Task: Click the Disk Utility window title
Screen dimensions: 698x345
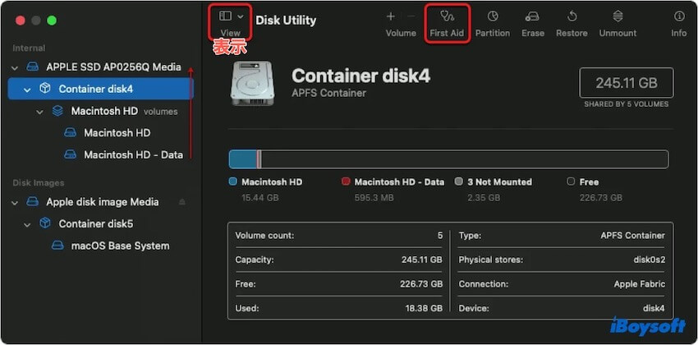Action: [x=286, y=20]
